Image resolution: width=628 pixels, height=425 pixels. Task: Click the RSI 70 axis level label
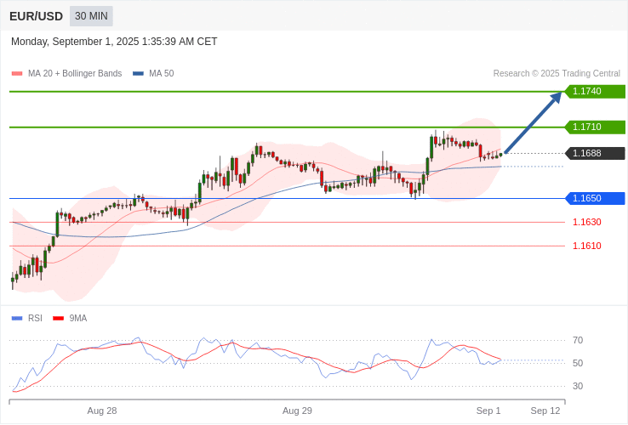tap(578, 340)
